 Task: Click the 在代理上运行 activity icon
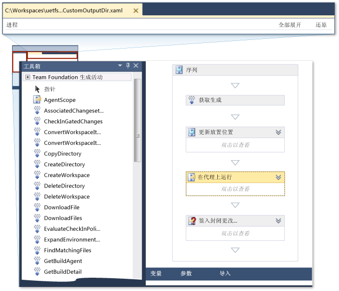[x=192, y=177]
